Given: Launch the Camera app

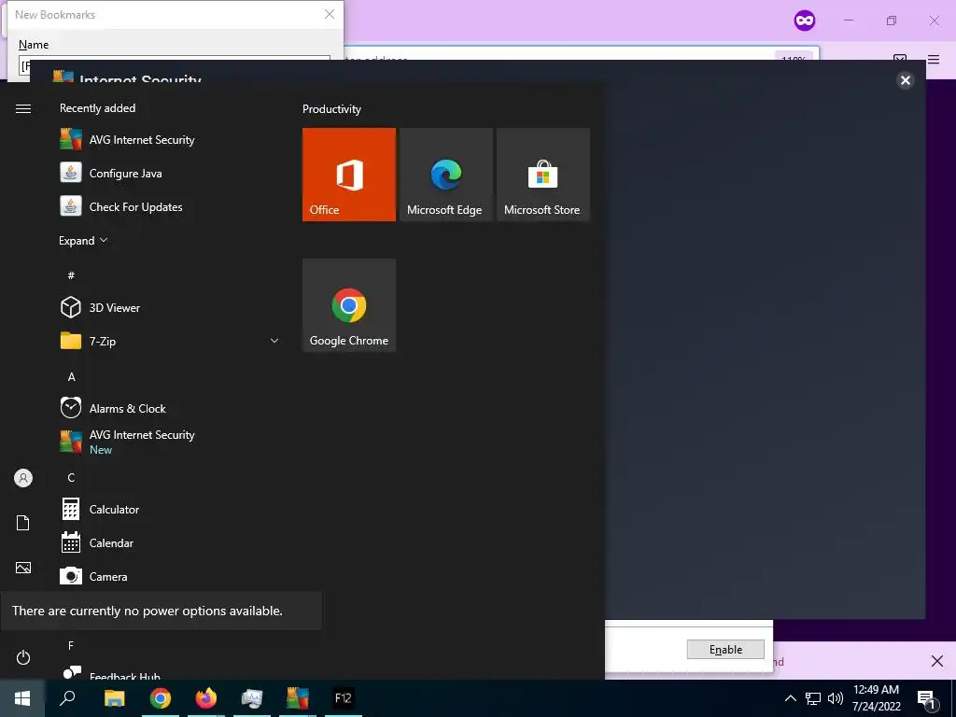Looking at the screenshot, I should 93,576.
